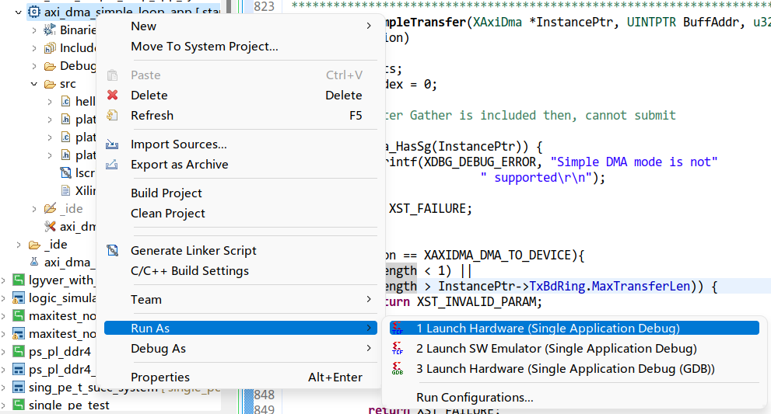Click the Xilin text file icon
The width and height of the screenshot is (771, 414).
tap(65, 190)
